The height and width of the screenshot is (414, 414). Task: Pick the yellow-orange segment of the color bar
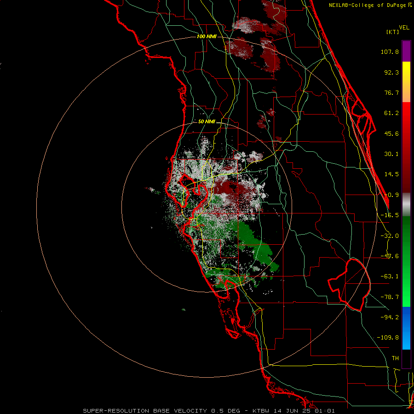(x=406, y=82)
